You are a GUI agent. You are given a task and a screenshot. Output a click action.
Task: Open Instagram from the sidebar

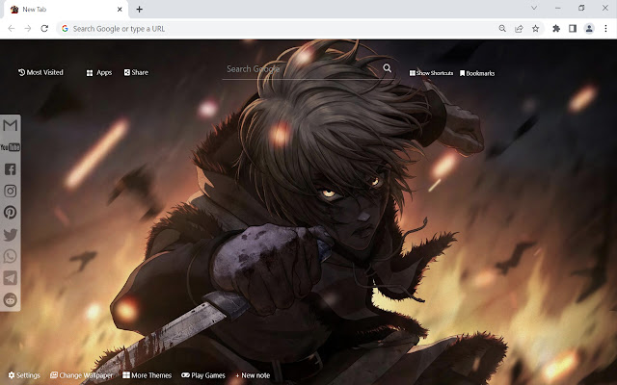[11, 191]
